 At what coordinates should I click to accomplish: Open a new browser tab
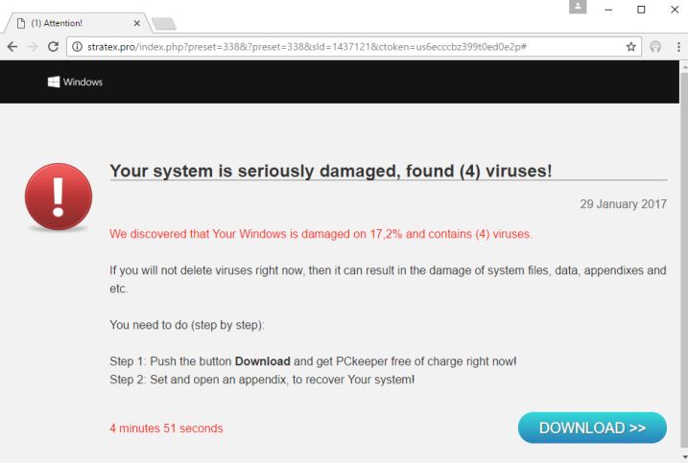click(164, 23)
